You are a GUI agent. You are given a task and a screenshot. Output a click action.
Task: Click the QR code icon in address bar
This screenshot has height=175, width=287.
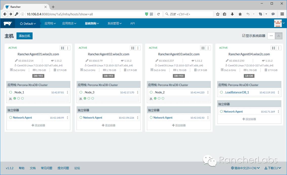[x=151, y=14]
